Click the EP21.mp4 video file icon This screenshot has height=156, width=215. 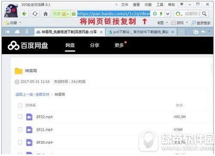pyautogui.click(x=29, y=130)
